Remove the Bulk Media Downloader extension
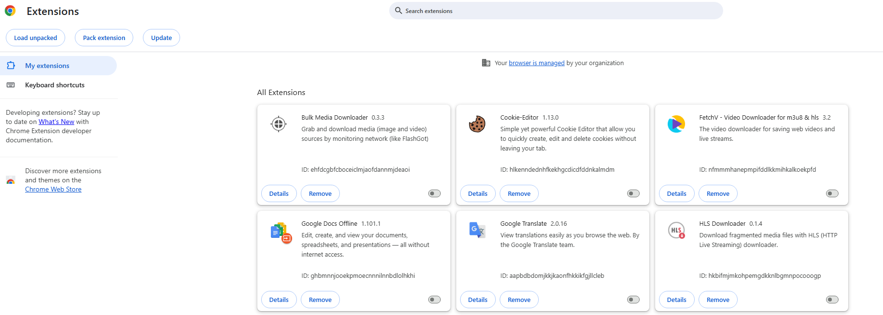The height and width of the screenshot is (315, 883). tap(320, 193)
